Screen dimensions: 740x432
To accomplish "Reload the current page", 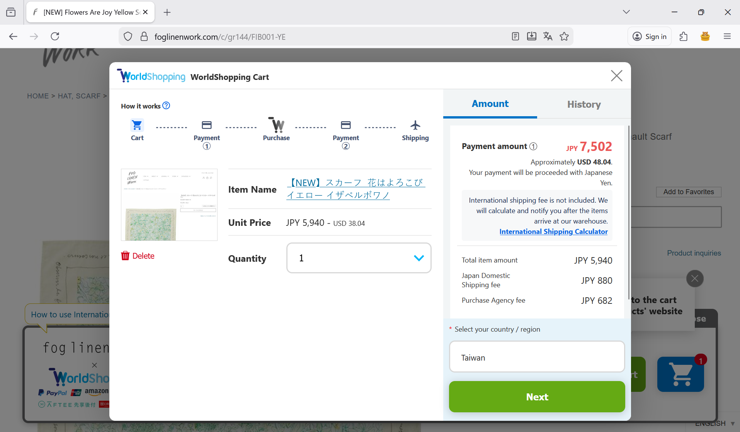I will click(x=55, y=37).
